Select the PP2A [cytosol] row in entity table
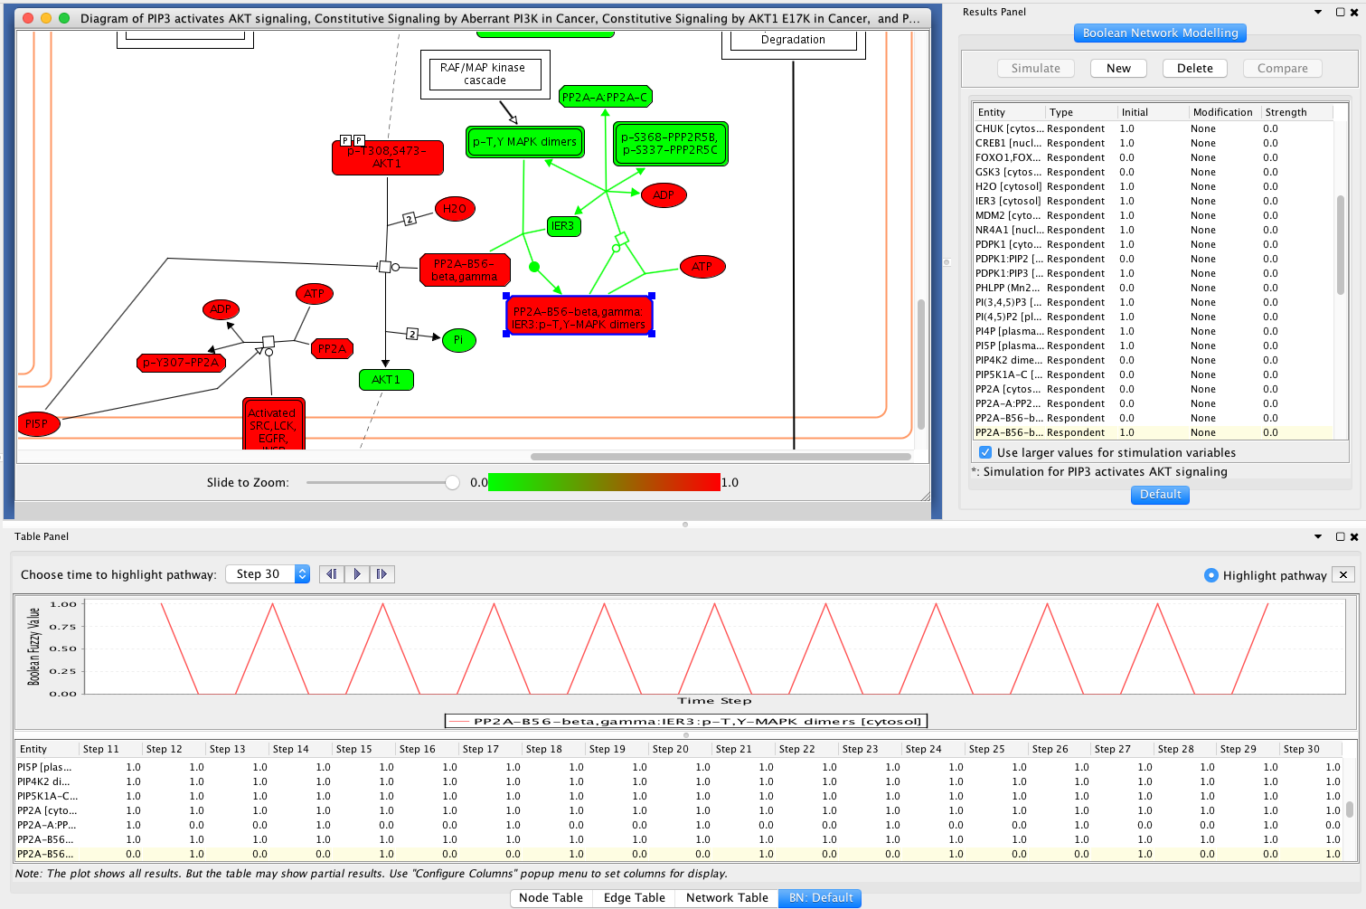Screen dimensions: 1366x909 pyautogui.click(x=1153, y=389)
